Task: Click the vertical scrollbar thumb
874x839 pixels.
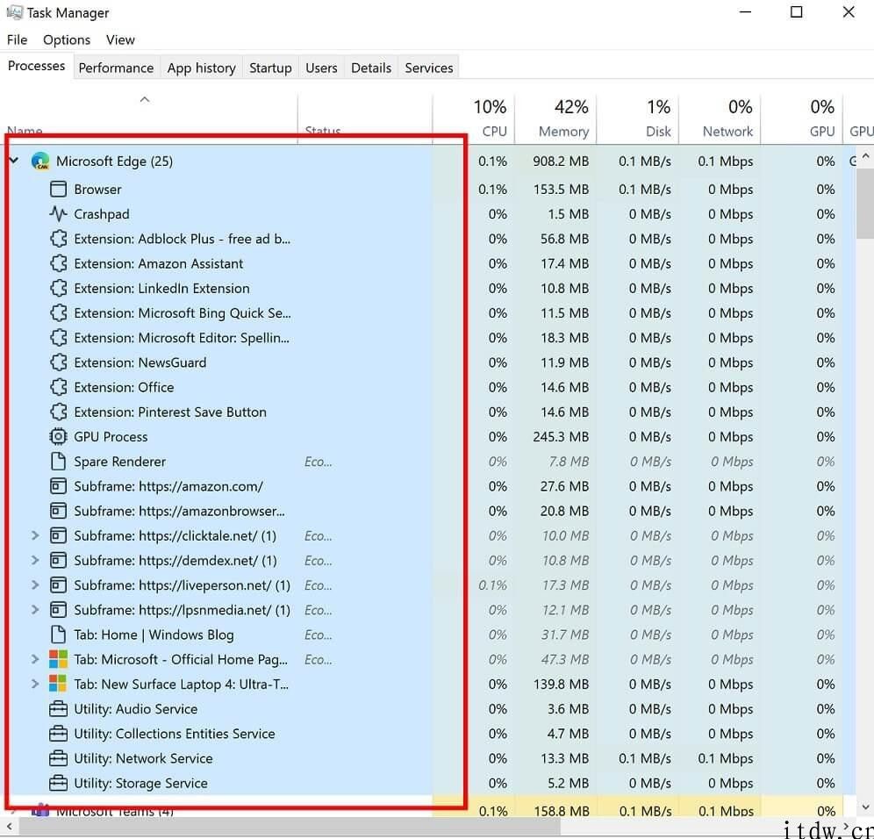Action: pos(865,204)
